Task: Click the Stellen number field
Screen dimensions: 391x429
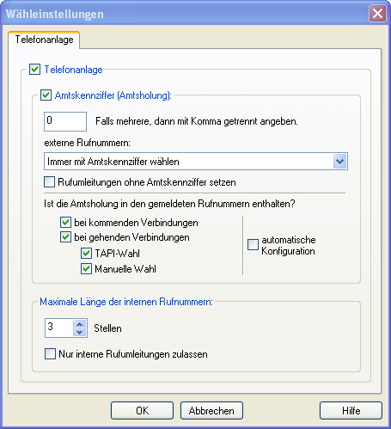Action: point(59,328)
